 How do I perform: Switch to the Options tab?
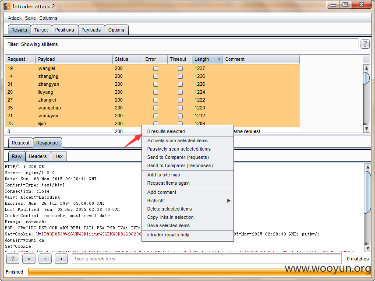[116, 30]
